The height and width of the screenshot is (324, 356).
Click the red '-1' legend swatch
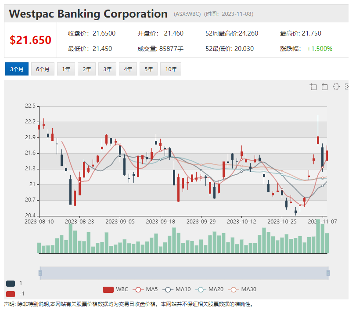(11, 294)
